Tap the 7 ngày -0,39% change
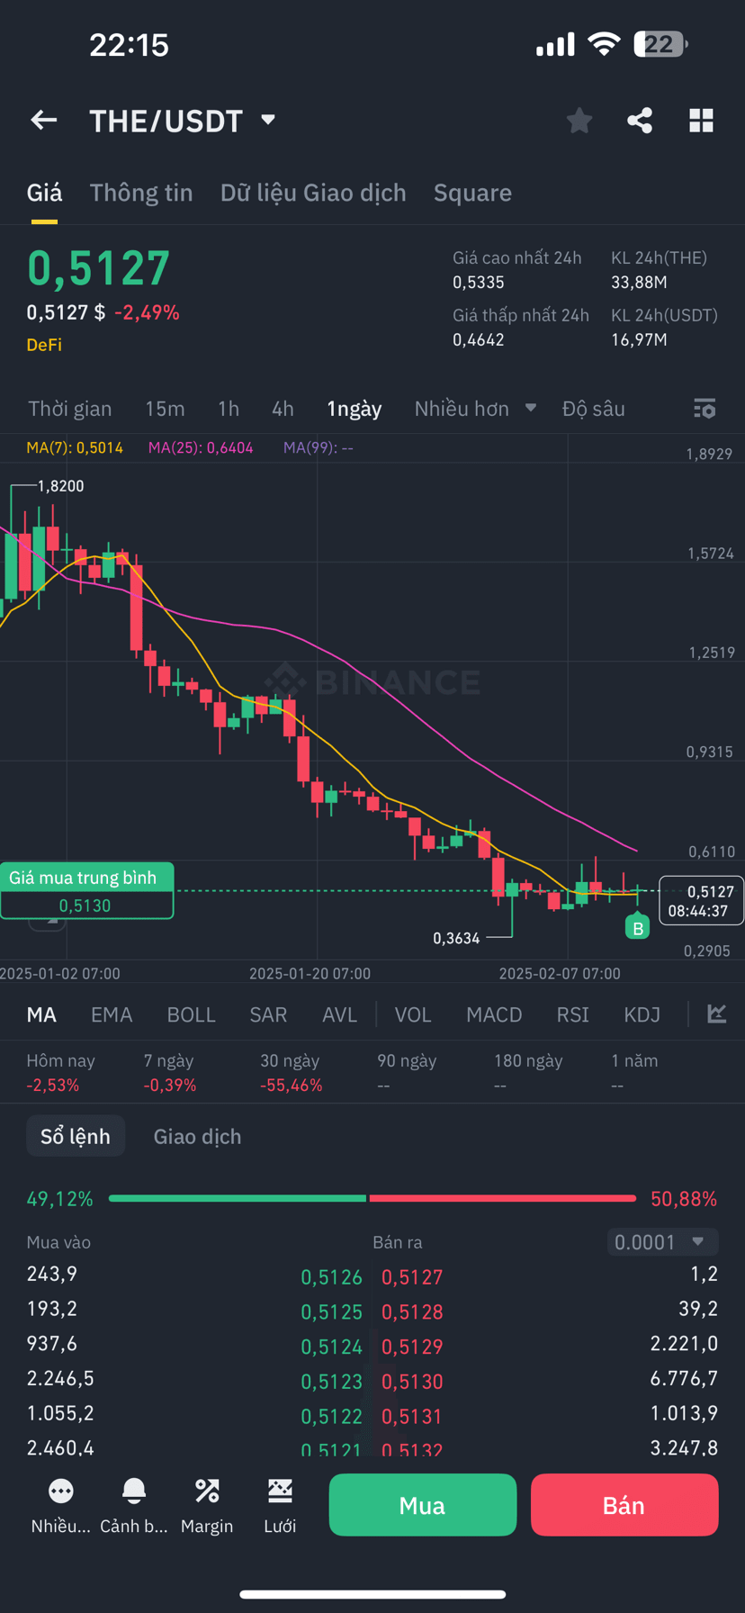 click(x=170, y=1073)
